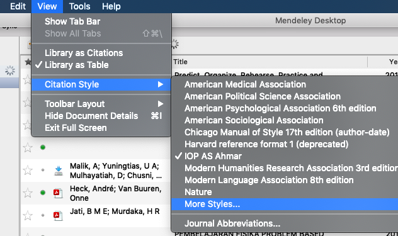The width and height of the screenshot is (398, 236).
Task: Pick Chicago Manual of Style 17th edition
Action: pyautogui.click(x=285, y=132)
